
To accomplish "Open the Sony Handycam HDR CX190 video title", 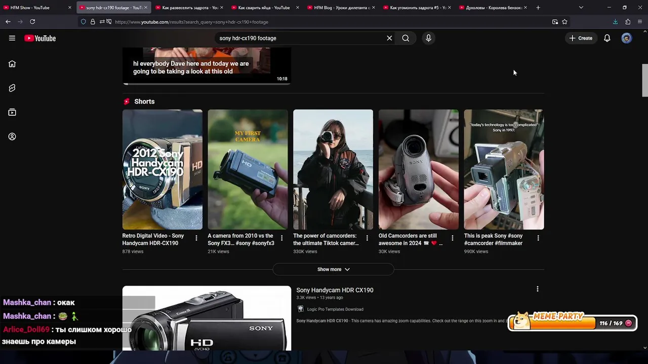I will tap(335, 290).
